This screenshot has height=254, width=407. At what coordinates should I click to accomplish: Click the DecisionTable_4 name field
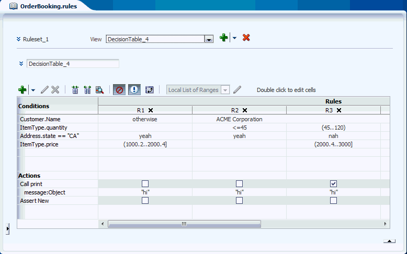tap(73, 64)
